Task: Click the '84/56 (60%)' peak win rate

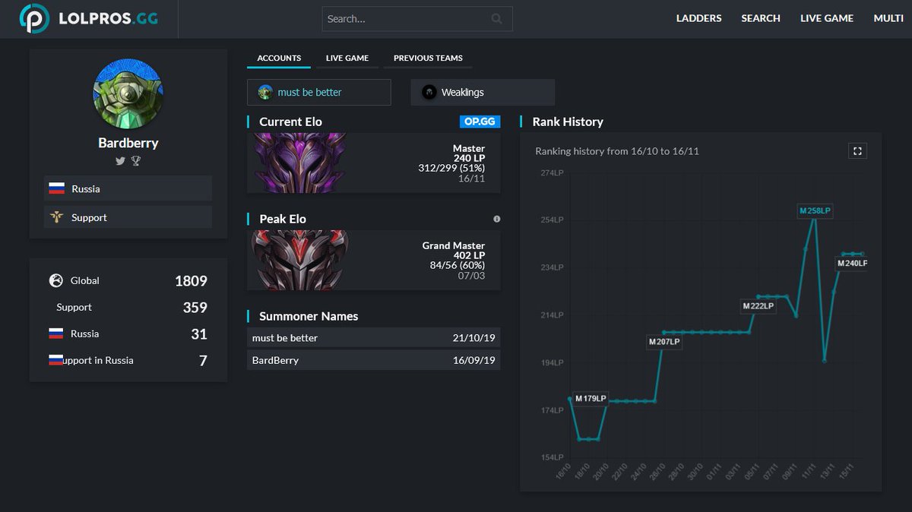Action: click(x=457, y=265)
